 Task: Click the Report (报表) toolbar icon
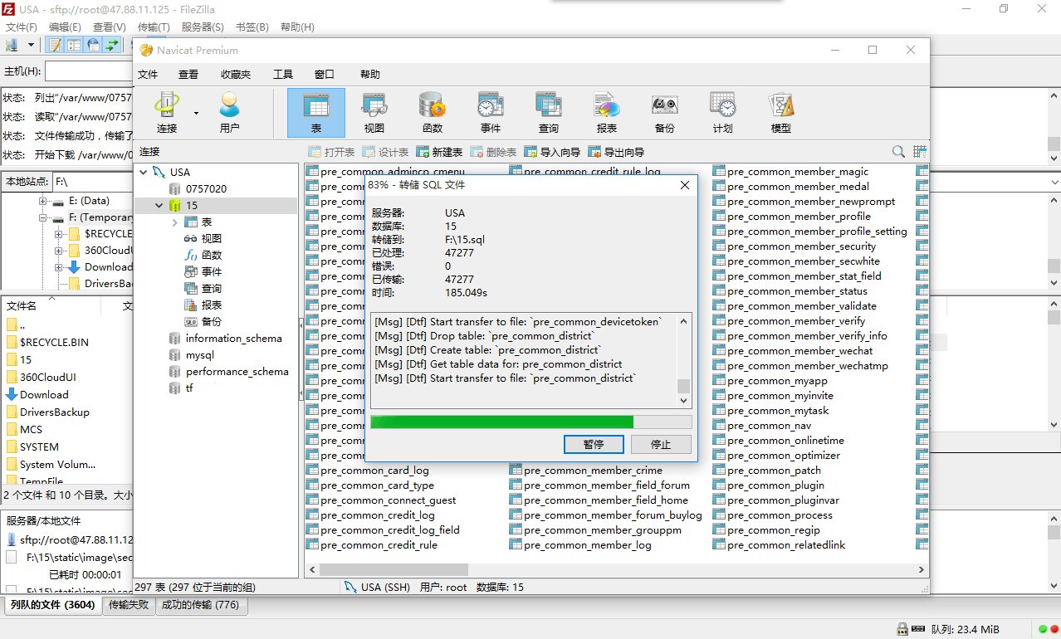(606, 113)
